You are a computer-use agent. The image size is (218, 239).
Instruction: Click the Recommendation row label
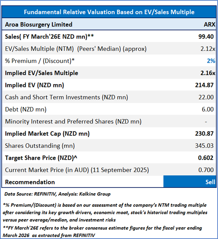point(30,182)
